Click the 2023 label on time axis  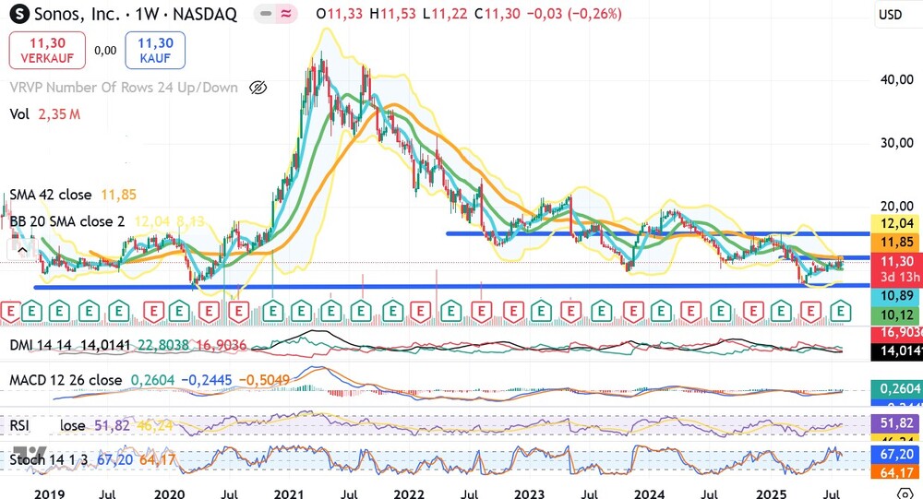tap(529, 493)
